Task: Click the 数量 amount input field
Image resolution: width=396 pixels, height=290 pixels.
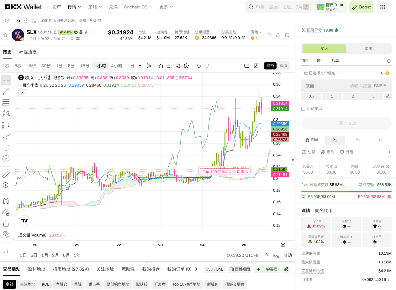Action: coord(346,86)
